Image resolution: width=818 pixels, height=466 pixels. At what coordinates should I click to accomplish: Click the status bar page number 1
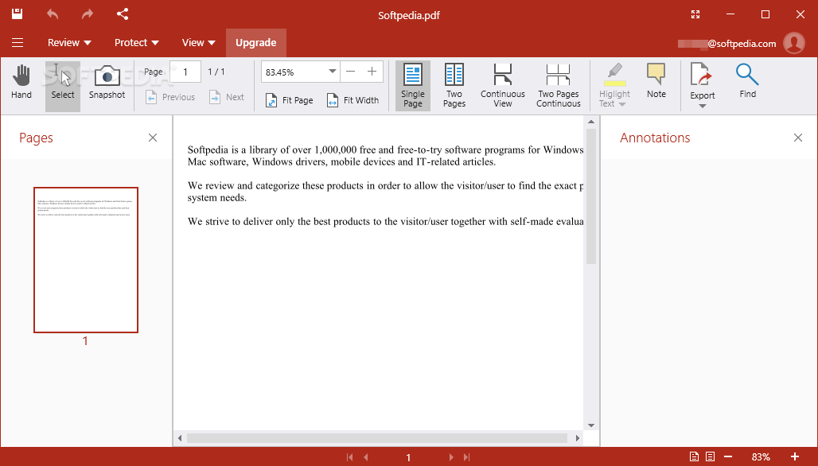tap(408, 458)
